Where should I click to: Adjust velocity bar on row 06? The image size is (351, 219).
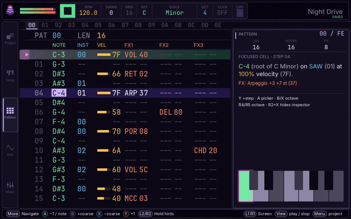pos(104,112)
